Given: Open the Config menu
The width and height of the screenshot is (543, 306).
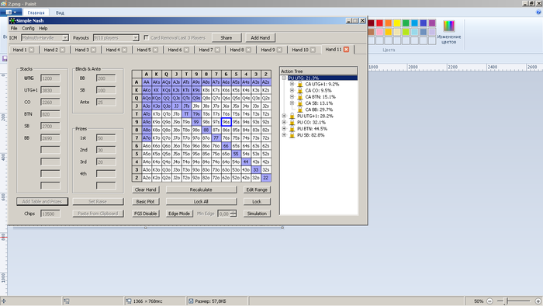Looking at the screenshot, I should pyautogui.click(x=28, y=29).
